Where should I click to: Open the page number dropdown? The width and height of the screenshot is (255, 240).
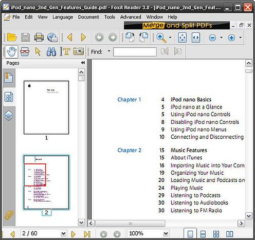point(63,234)
